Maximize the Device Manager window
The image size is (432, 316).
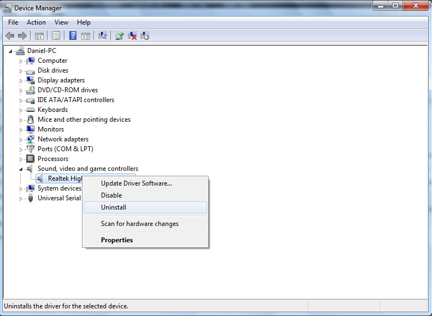click(395, 6)
